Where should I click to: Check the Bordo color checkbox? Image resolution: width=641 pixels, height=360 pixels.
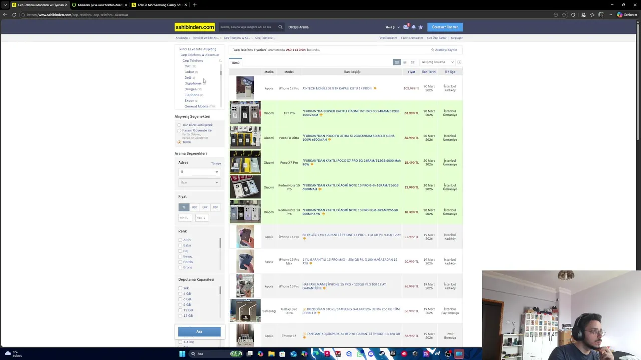click(180, 262)
